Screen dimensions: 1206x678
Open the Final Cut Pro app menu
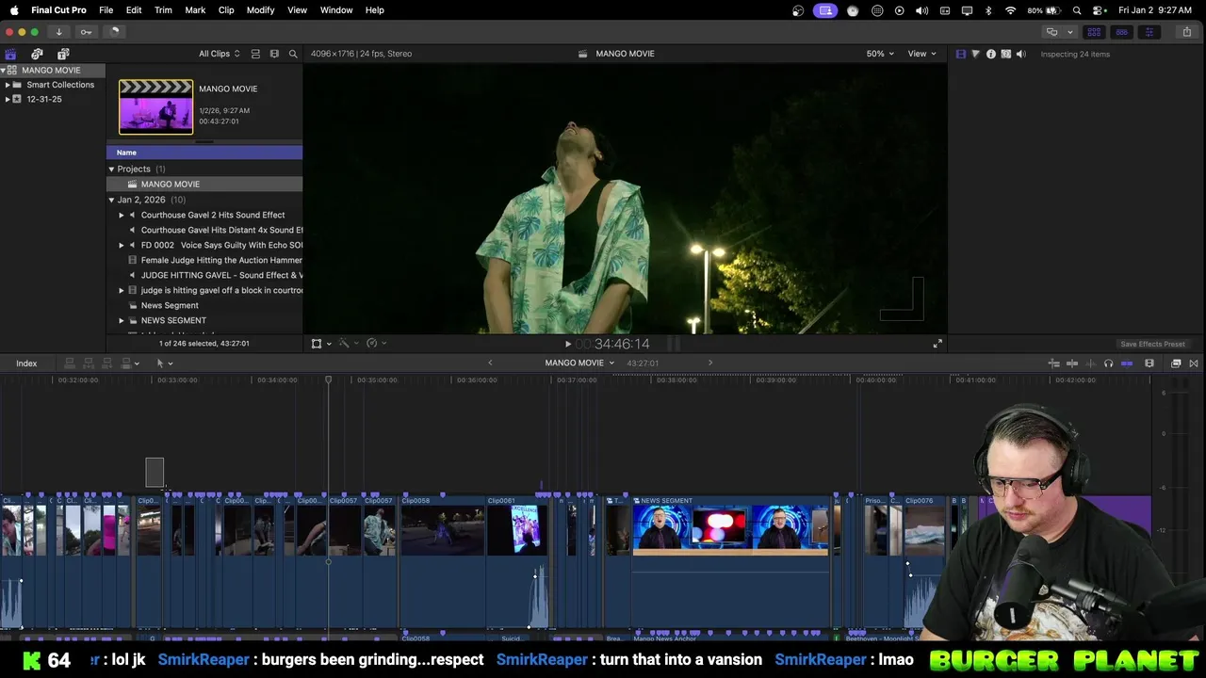pyautogui.click(x=58, y=10)
